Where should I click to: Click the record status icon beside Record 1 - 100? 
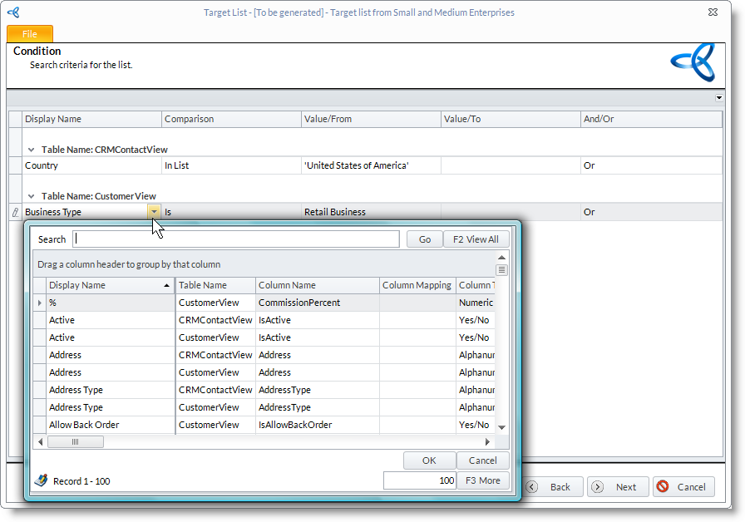pos(41,480)
